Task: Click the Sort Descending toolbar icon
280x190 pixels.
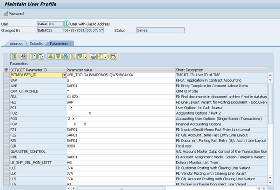Action: pos(58,56)
